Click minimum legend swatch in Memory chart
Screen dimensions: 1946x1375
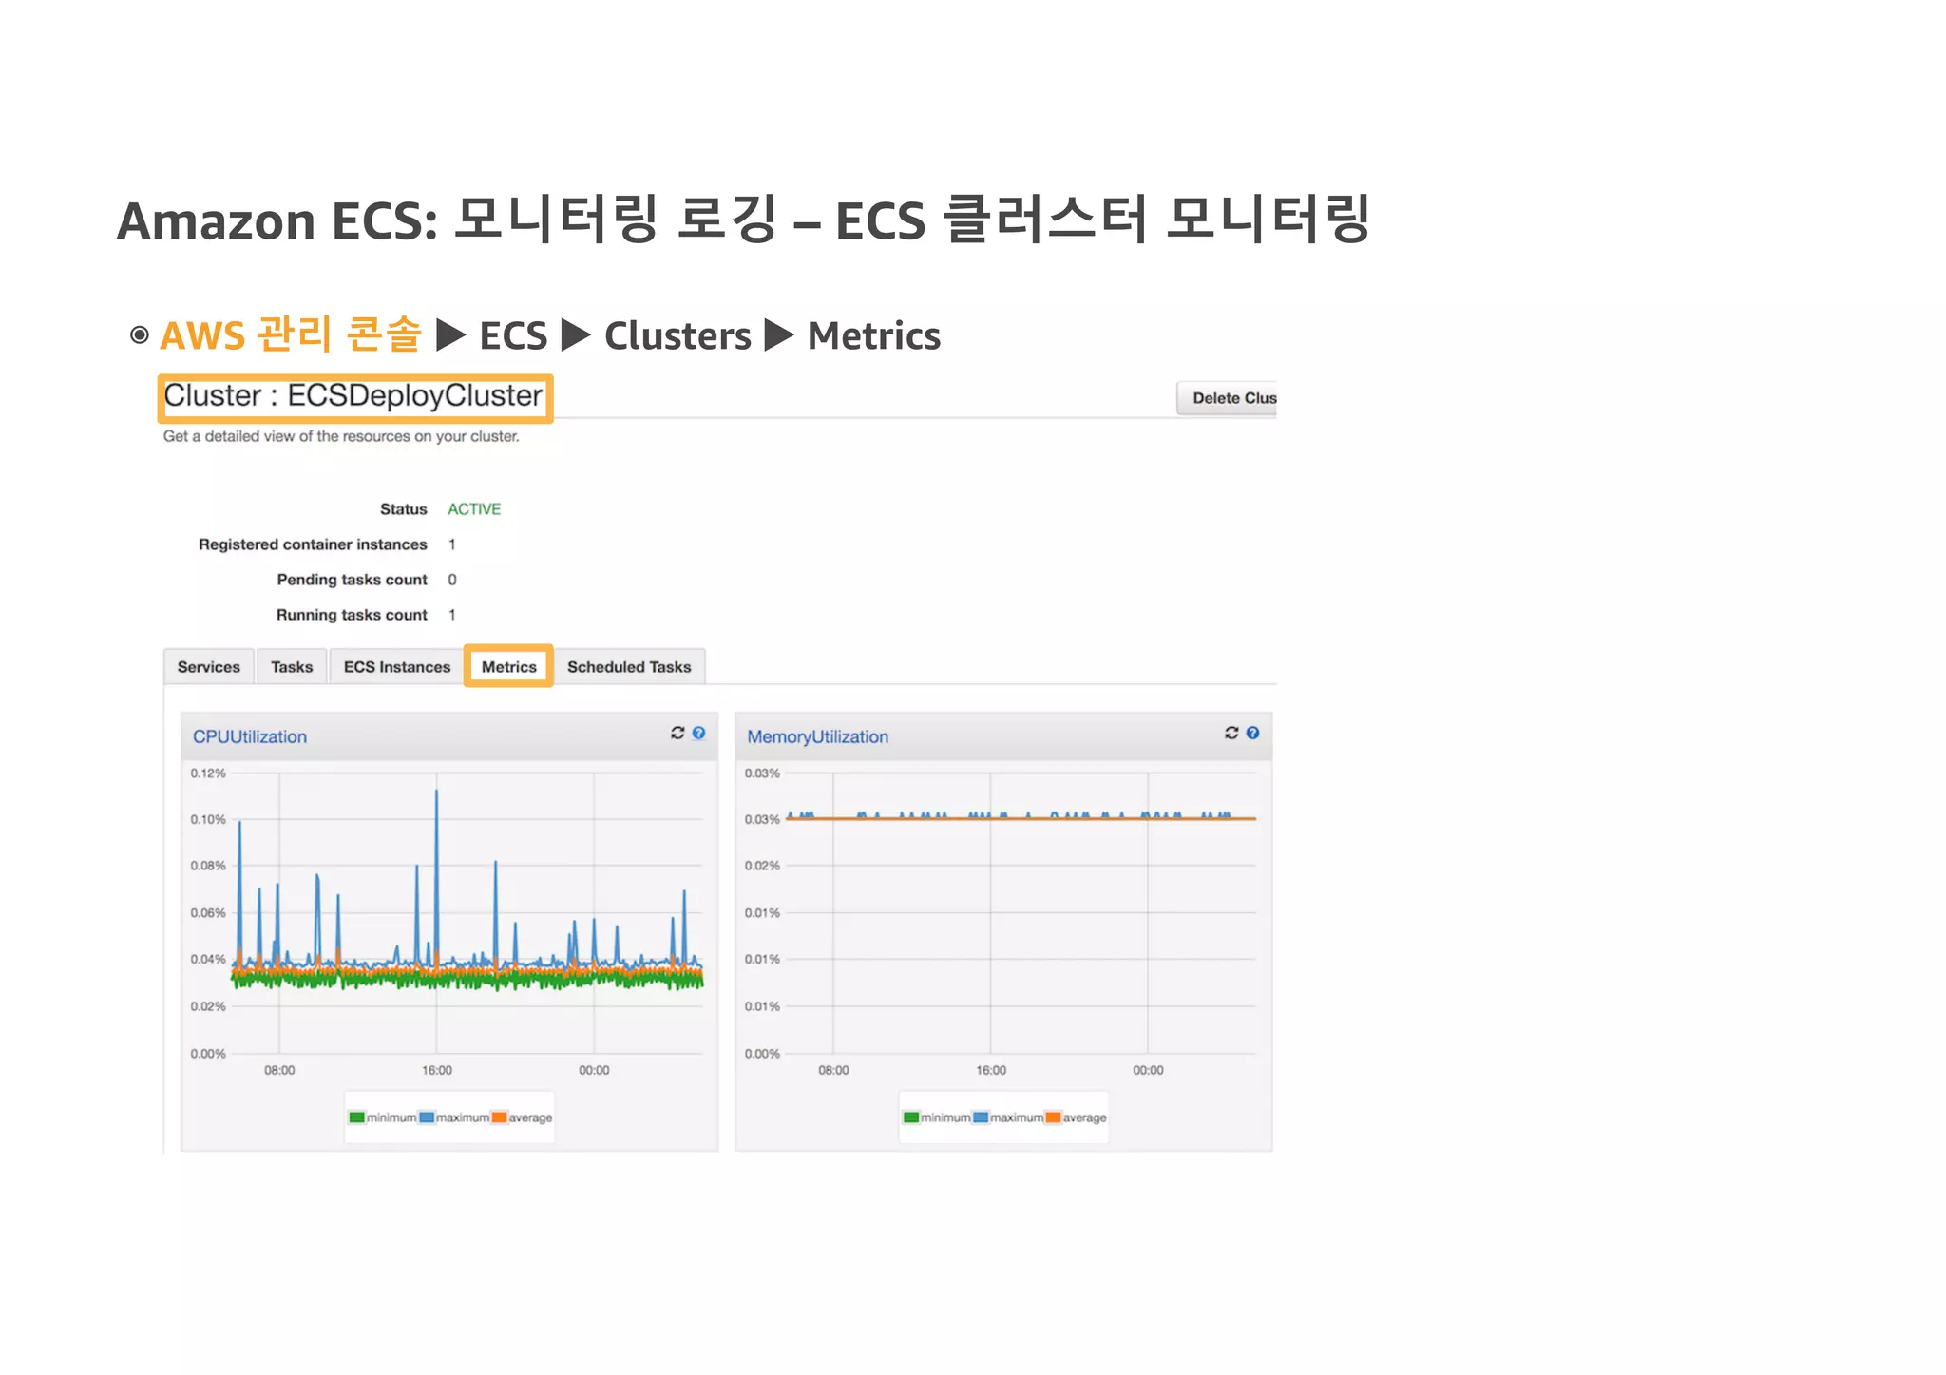coord(911,1117)
